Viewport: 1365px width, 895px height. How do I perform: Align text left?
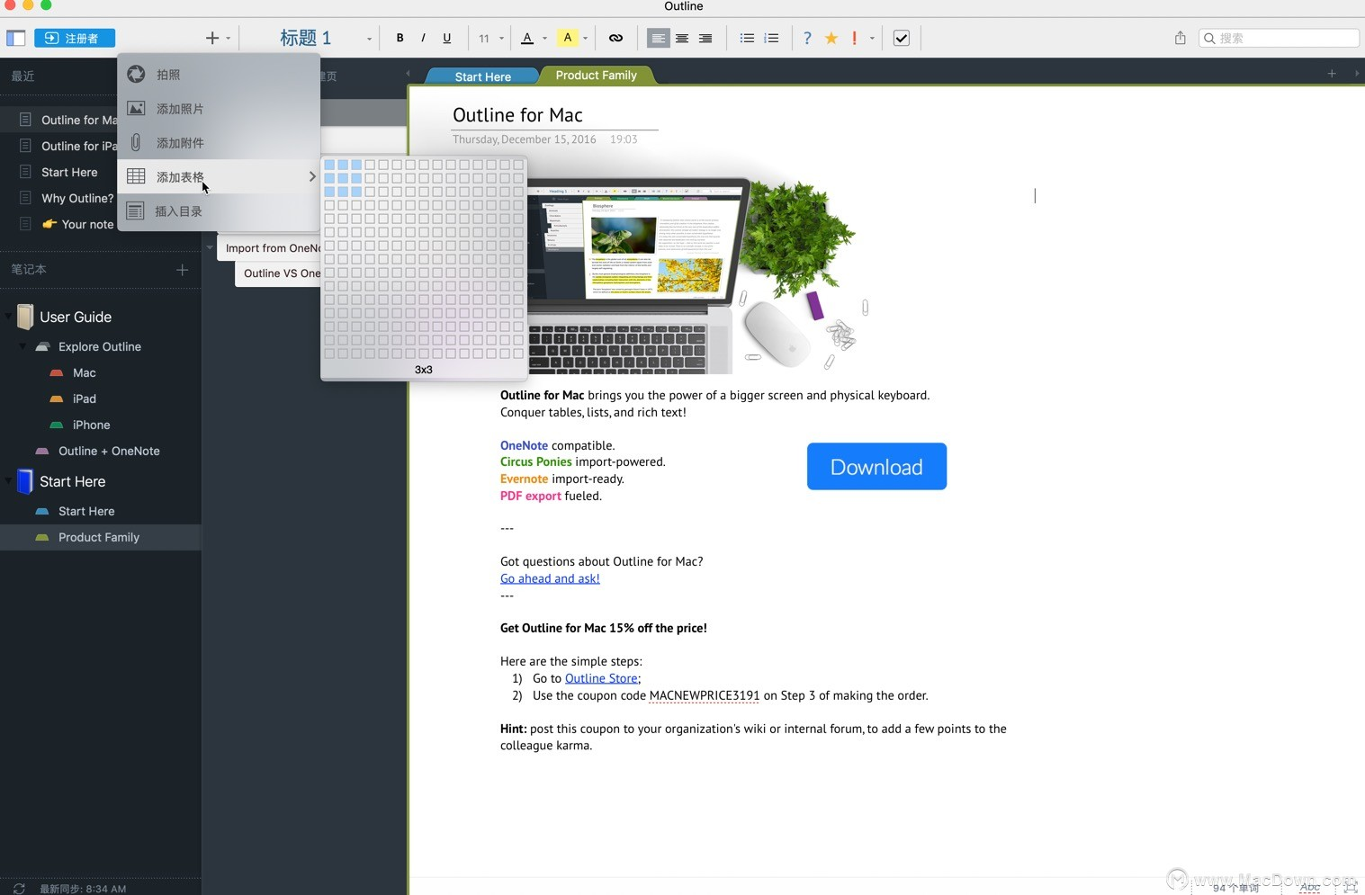(x=659, y=38)
